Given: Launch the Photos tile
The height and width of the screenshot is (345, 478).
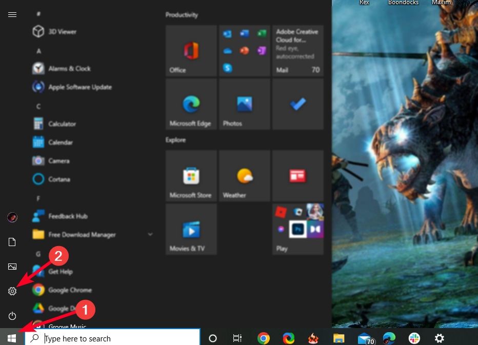Looking at the screenshot, I should [x=244, y=104].
